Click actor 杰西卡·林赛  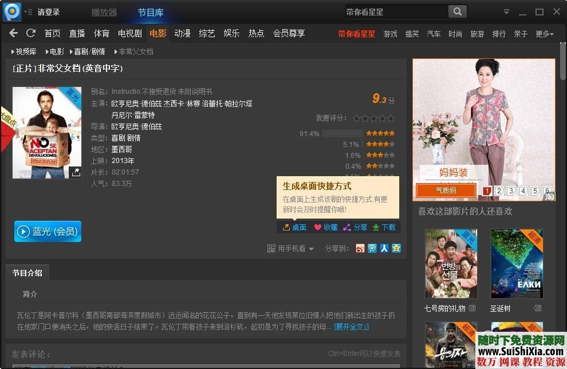[182, 104]
